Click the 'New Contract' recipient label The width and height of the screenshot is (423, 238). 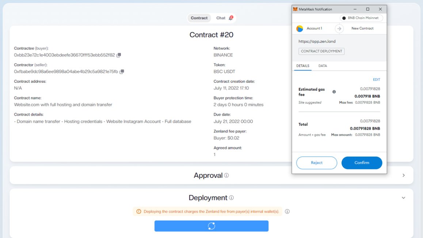tap(362, 28)
